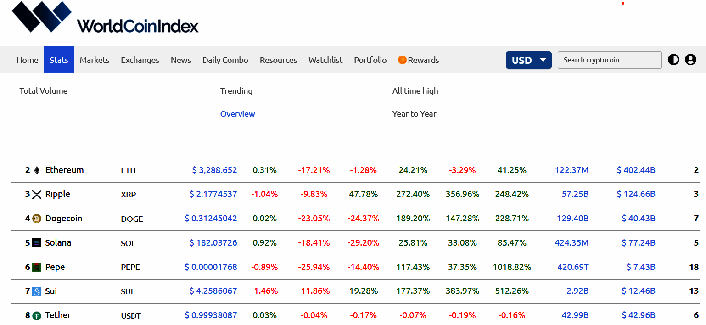Viewport: 706px width, 325px height.
Task: Click the orange Rewards icon
Action: (402, 60)
